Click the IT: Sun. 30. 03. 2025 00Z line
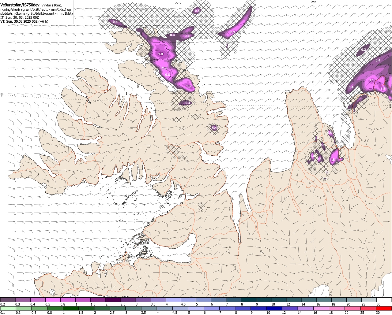The height and width of the screenshot is (315, 392). click(20, 17)
